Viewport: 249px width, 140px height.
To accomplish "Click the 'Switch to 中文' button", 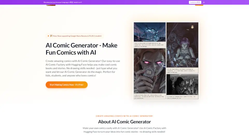I will [195, 2].
